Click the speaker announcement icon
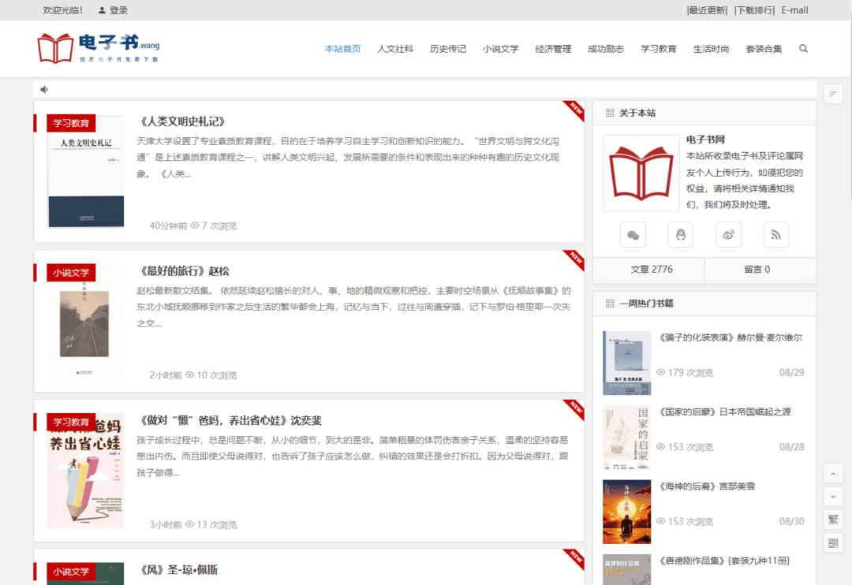 click(x=45, y=89)
